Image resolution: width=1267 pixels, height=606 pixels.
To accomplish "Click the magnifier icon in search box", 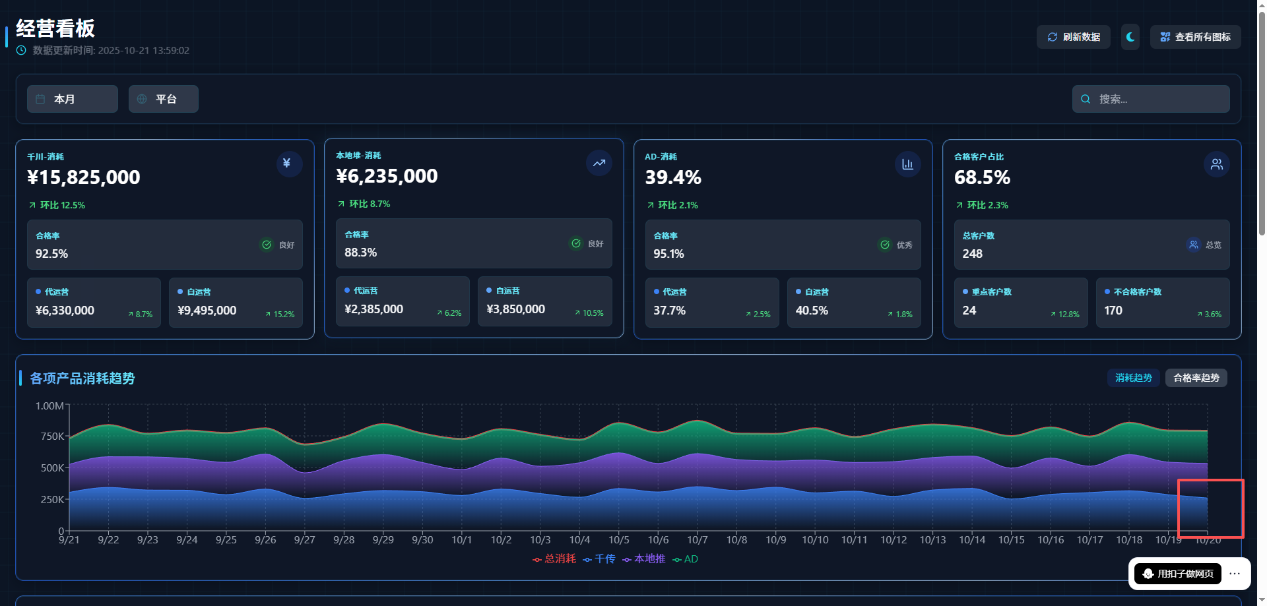I will (x=1086, y=99).
